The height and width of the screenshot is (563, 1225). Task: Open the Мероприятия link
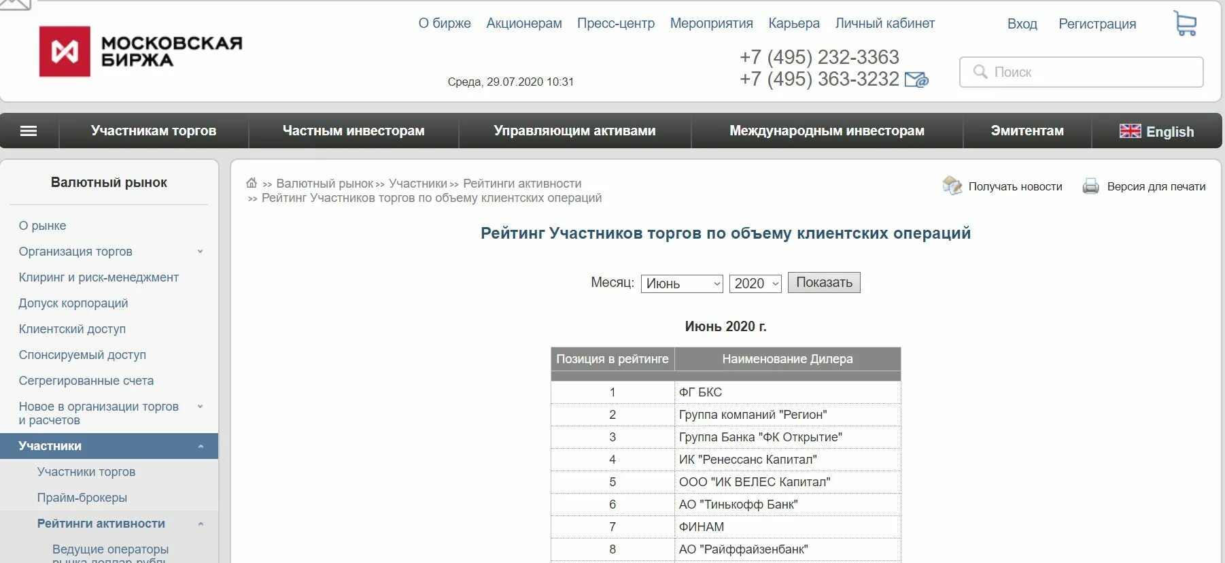tap(712, 23)
